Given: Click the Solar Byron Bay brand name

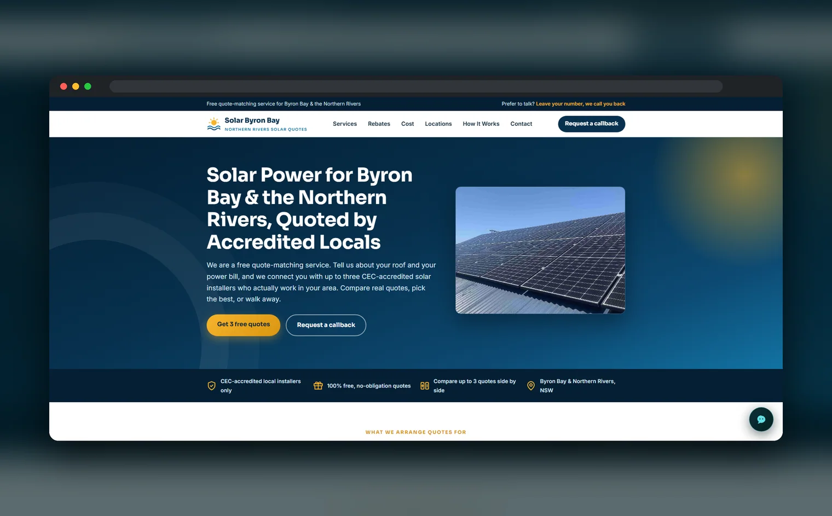Looking at the screenshot, I should (252, 120).
